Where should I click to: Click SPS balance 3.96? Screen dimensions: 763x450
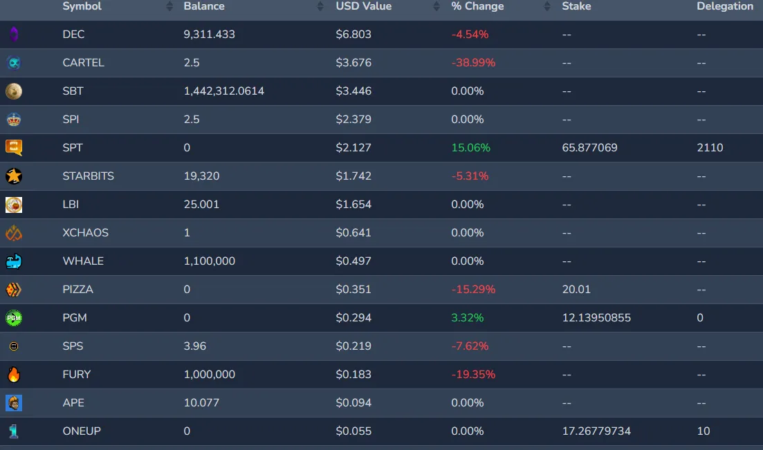coord(194,346)
